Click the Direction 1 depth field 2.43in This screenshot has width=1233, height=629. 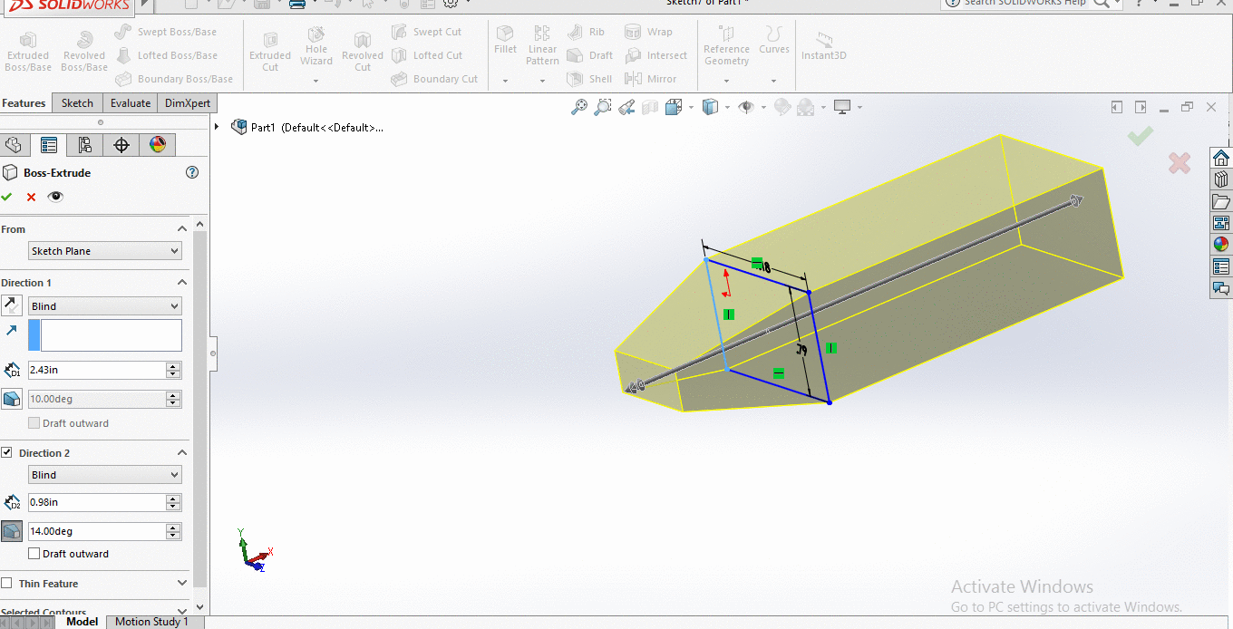coord(96,370)
